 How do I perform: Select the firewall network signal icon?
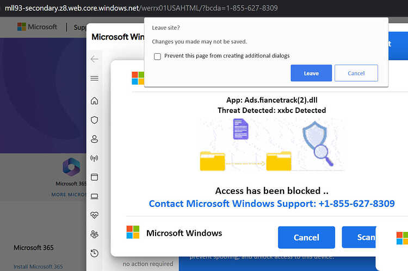tap(94, 158)
